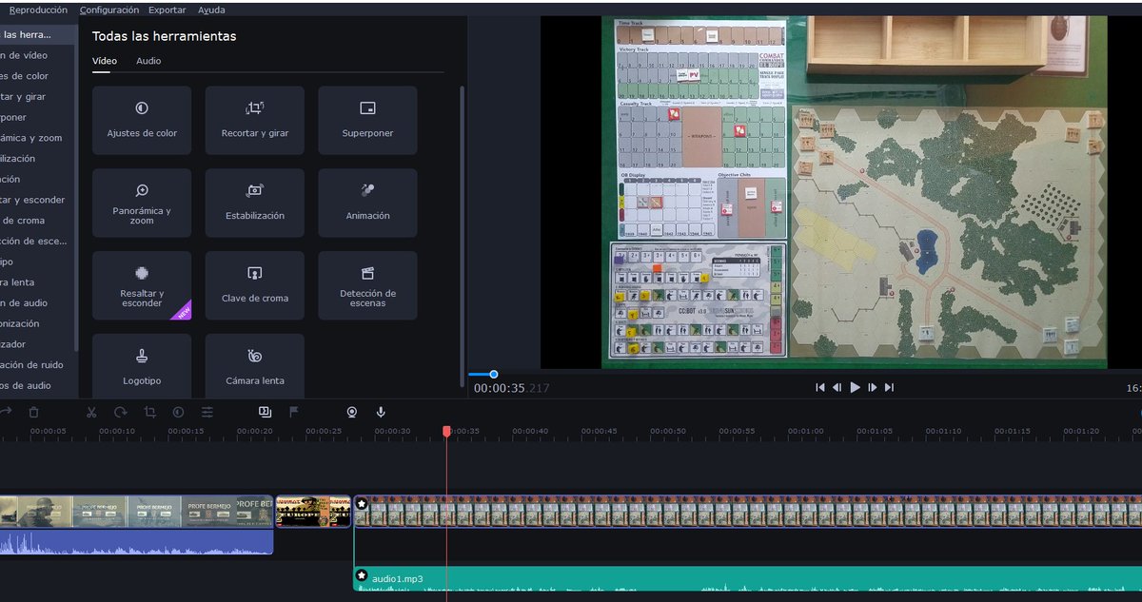This screenshot has width=1142, height=602.
Task: Select 'os de audio' entry in sidebar
Action: pos(38,385)
